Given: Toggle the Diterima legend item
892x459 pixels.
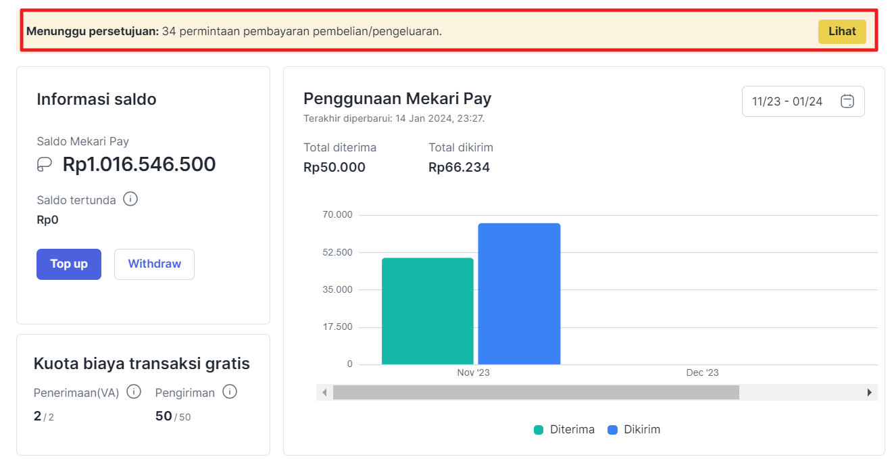Looking at the screenshot, I should (564, 430).
